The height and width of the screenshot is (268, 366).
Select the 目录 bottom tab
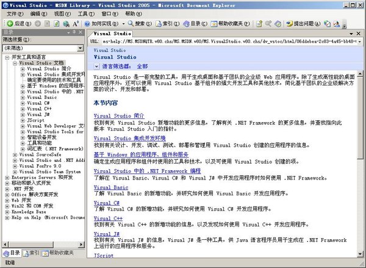point(12,253)
